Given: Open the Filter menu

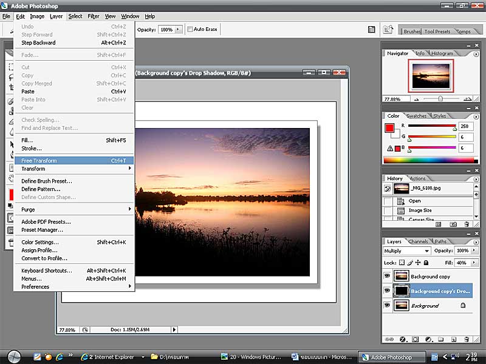Looking at the screenshot, I should click(x=94, y=16).
